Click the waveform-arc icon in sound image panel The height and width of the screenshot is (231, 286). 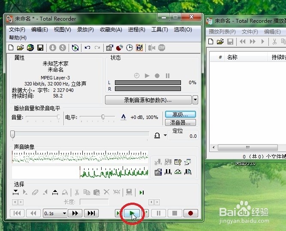pyautogui.click(x=178, y=172)
